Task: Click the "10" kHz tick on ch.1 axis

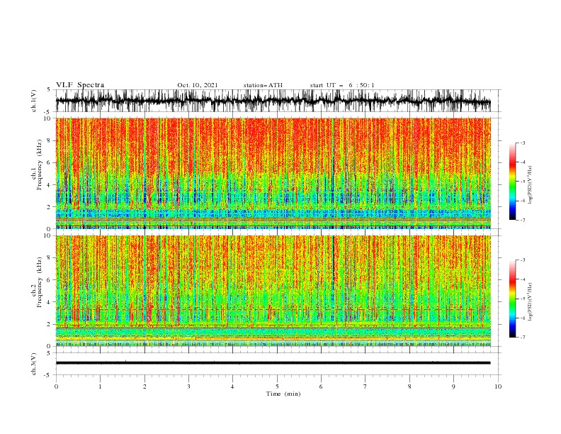Action: 47,118
